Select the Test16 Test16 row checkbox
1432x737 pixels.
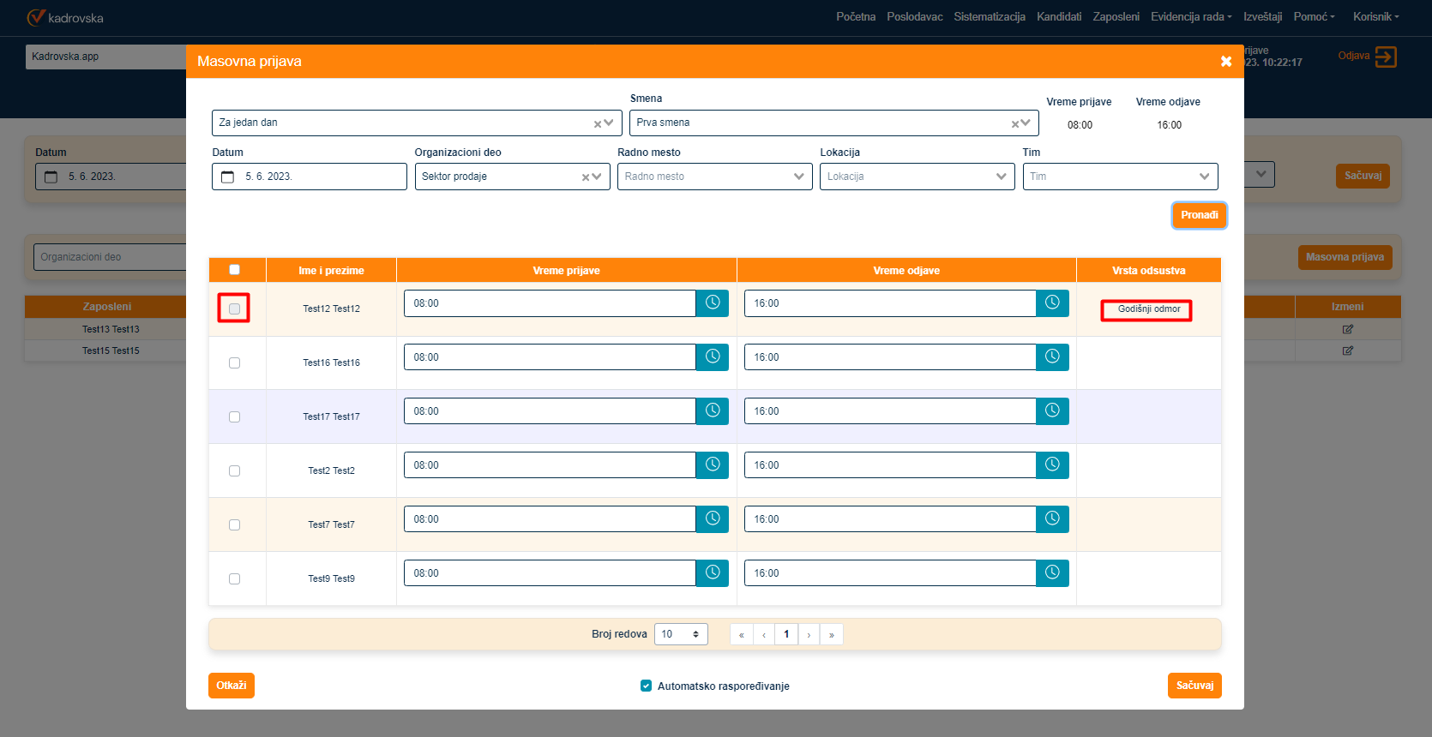coord(235,363)
